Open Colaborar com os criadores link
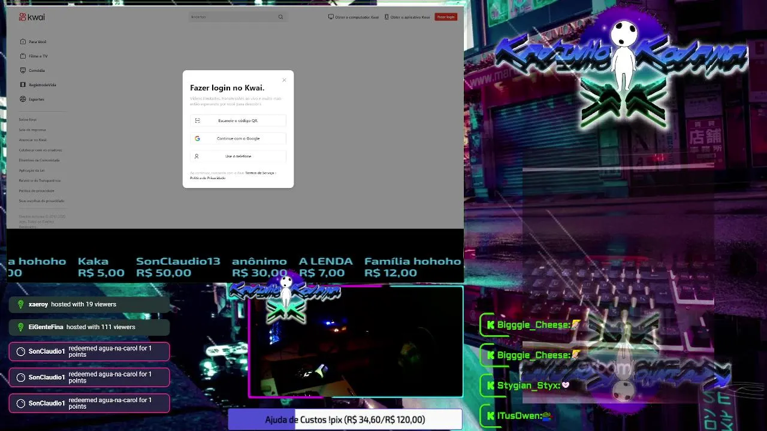Image resolution: width=767 pixels, height=431 pixels. (x=40, y=150)
